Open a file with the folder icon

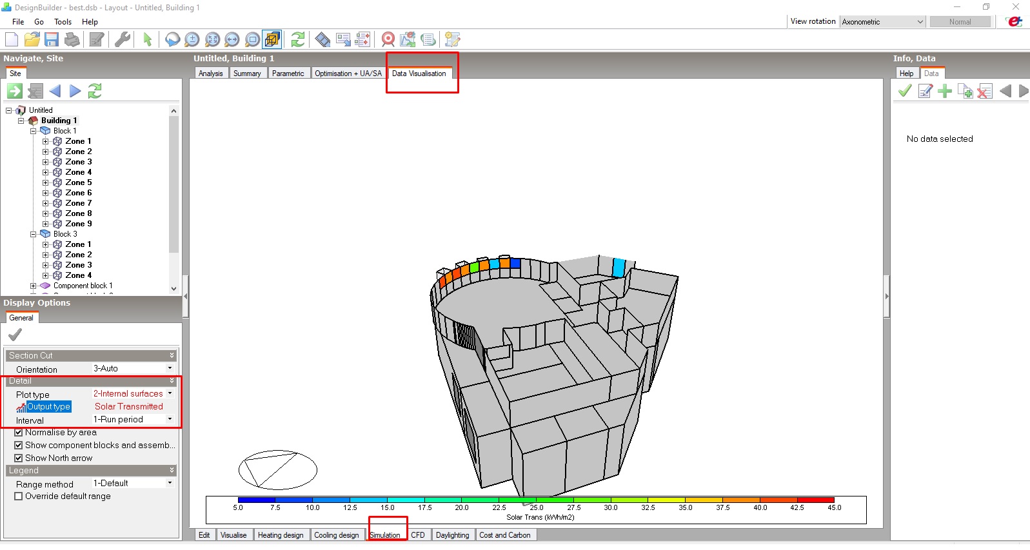(32, 39)
